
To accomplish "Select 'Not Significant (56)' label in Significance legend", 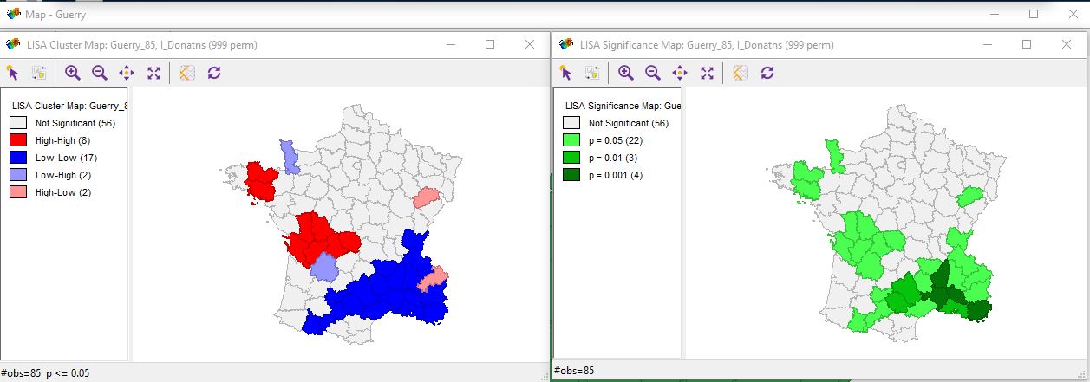I will pos(629,123).
